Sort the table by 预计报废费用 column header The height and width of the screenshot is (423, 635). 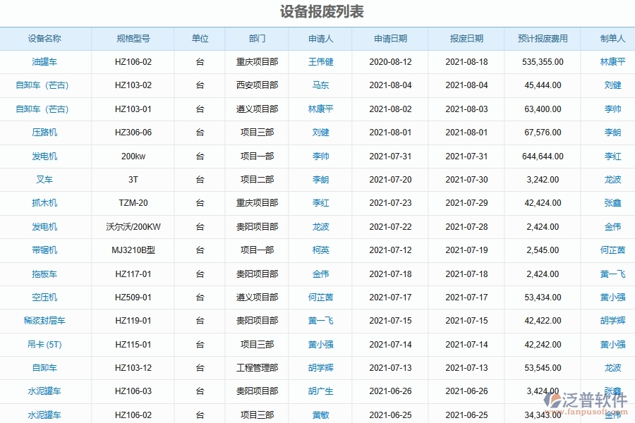pos(543,39)
